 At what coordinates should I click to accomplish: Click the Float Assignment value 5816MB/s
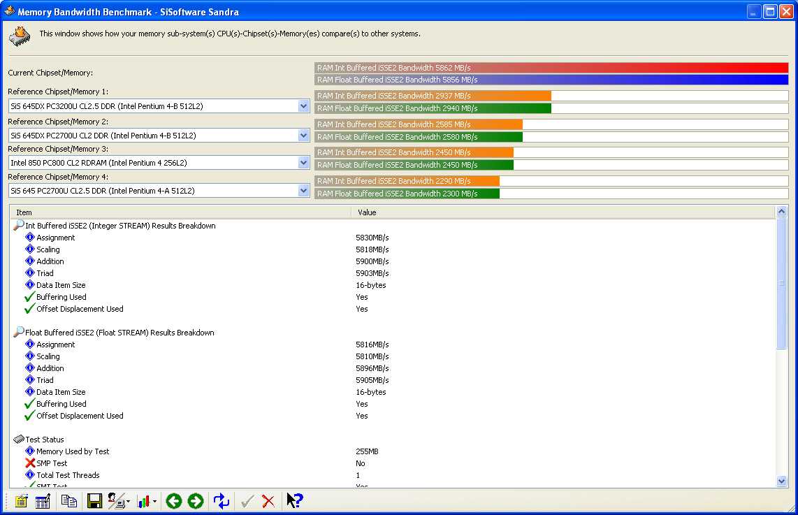(x=372, y=344)
